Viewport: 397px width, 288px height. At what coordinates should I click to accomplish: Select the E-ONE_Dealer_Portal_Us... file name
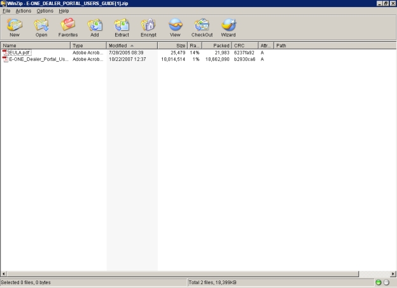pos(39,59)
